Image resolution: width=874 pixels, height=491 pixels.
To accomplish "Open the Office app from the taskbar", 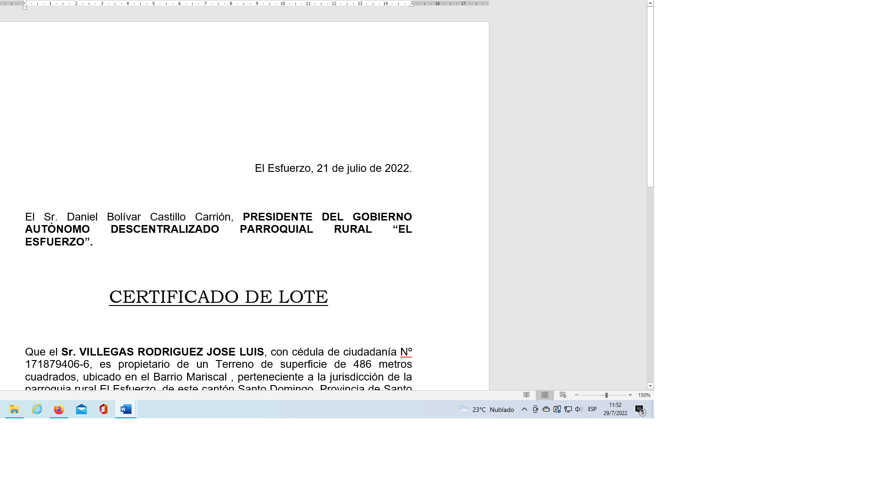I will (x=103, y=410).
